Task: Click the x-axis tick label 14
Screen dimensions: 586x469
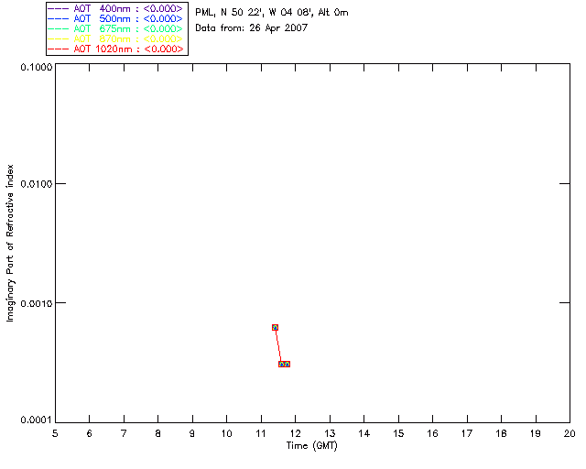Action: [364, 434]
